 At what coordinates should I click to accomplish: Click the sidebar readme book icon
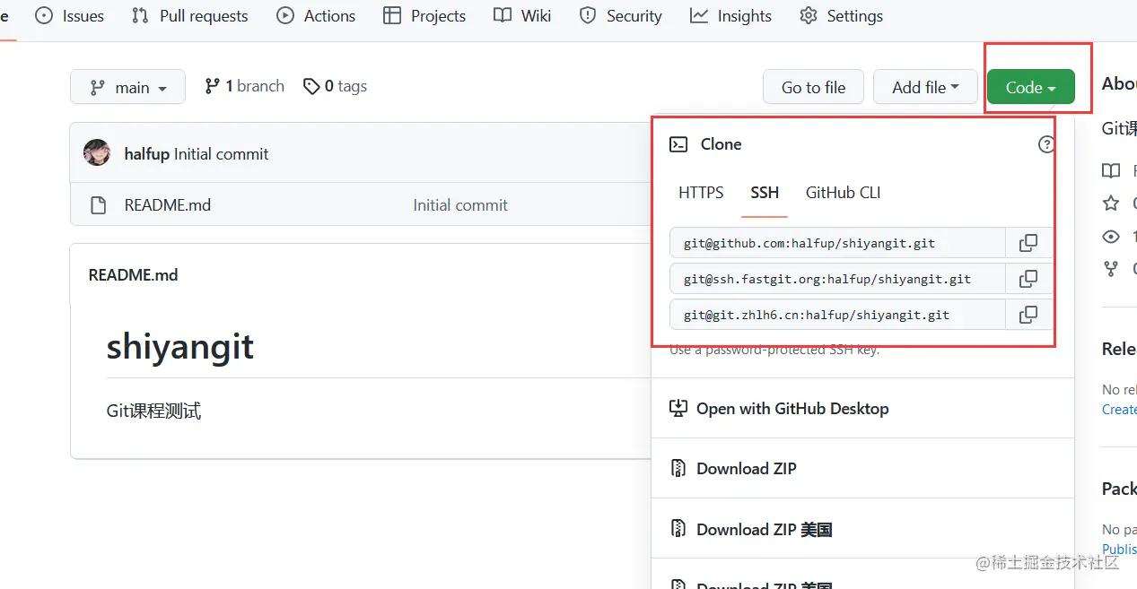[1111, 170]
